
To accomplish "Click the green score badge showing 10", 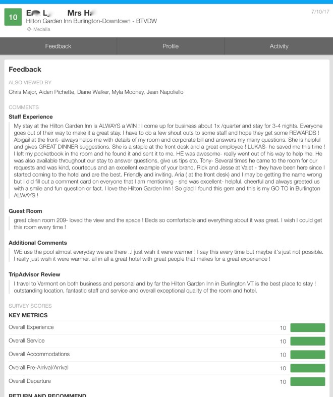I will pos(13,17).
